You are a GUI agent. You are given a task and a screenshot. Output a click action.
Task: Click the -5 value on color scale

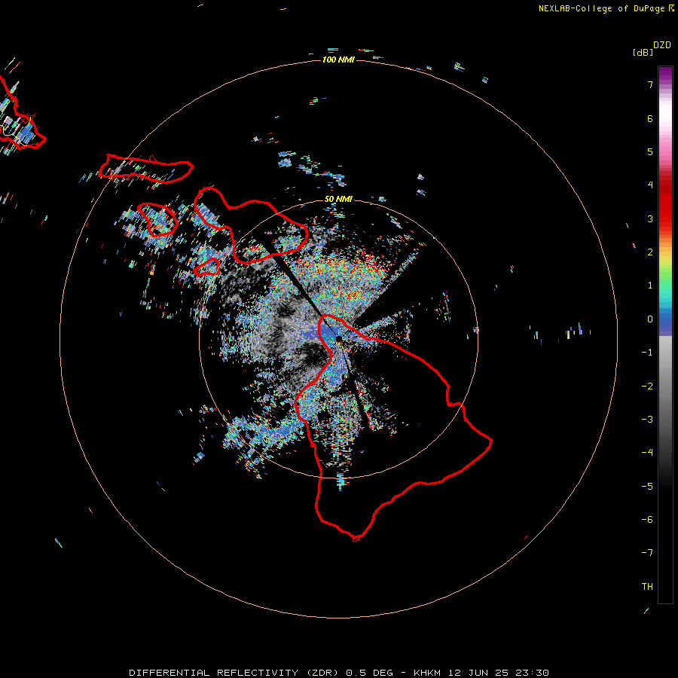tap(647, 487)
